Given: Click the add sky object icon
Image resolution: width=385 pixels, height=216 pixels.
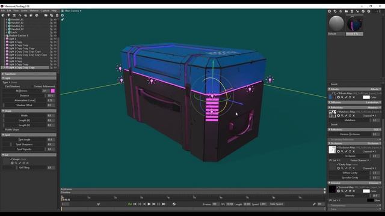Looking at the screenshot, I should coord(3,16).
